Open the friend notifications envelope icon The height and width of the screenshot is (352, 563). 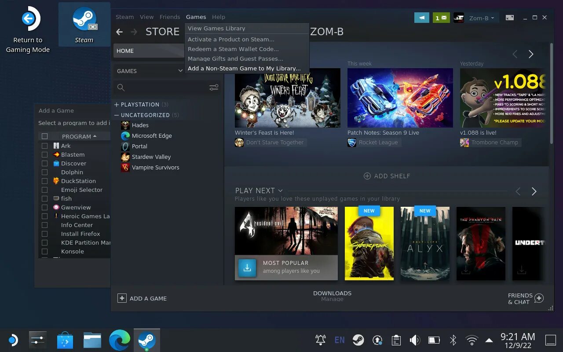(x=440, y=18)
